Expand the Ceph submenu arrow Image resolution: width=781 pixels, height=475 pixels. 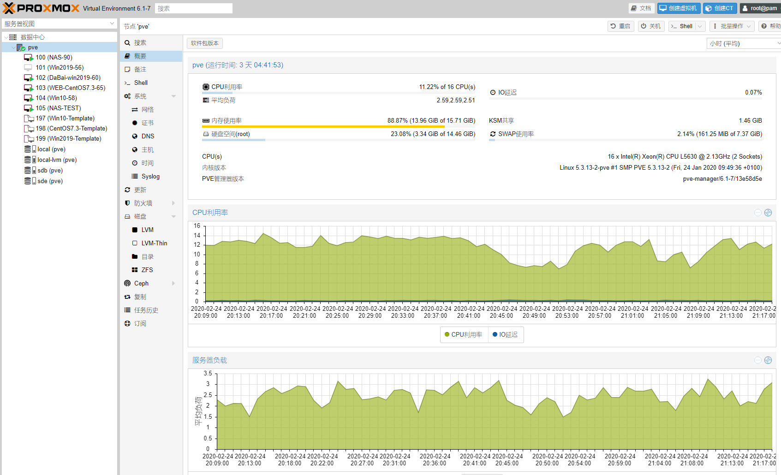(173, 284)
